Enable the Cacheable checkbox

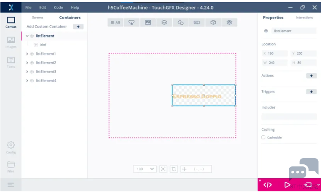(x=263, y=137)
